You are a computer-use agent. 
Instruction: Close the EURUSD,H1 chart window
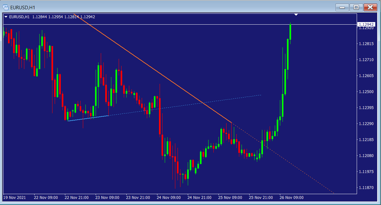370,7
